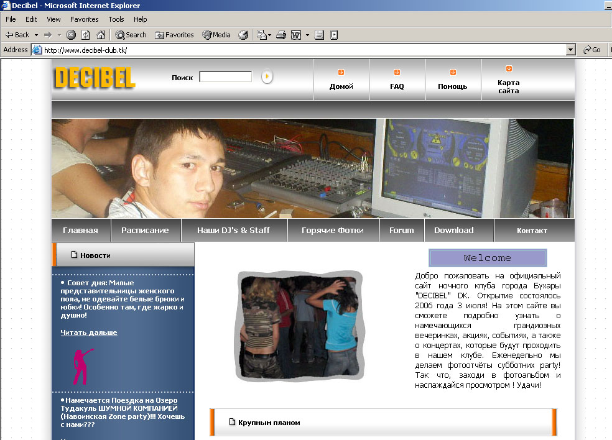Click the last toolbar icon after Discuss
Viewport: 612px width, 440px height.
[334, 35]
